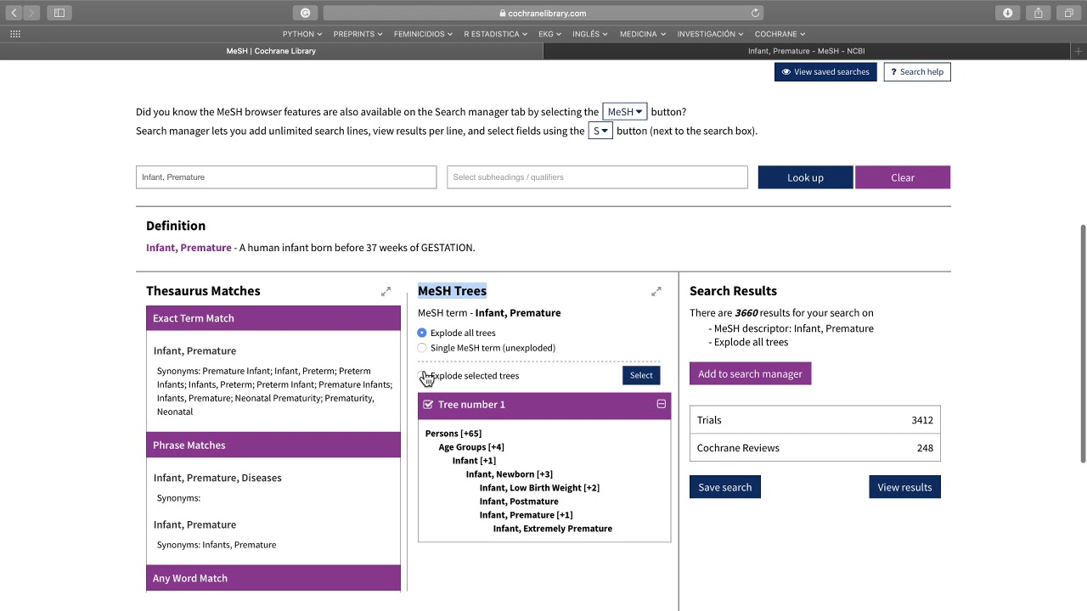1087x611 pixels.
Task: Click Select subheadings qualifiers field
Action: 597,177
